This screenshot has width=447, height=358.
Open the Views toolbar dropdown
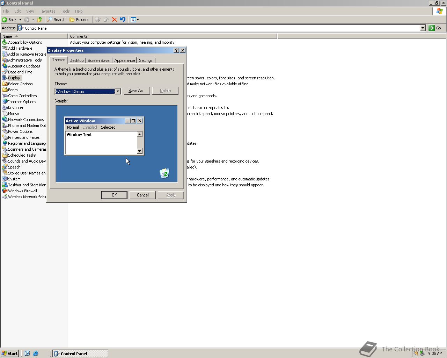pyautogui.click(x=135, y=20)
